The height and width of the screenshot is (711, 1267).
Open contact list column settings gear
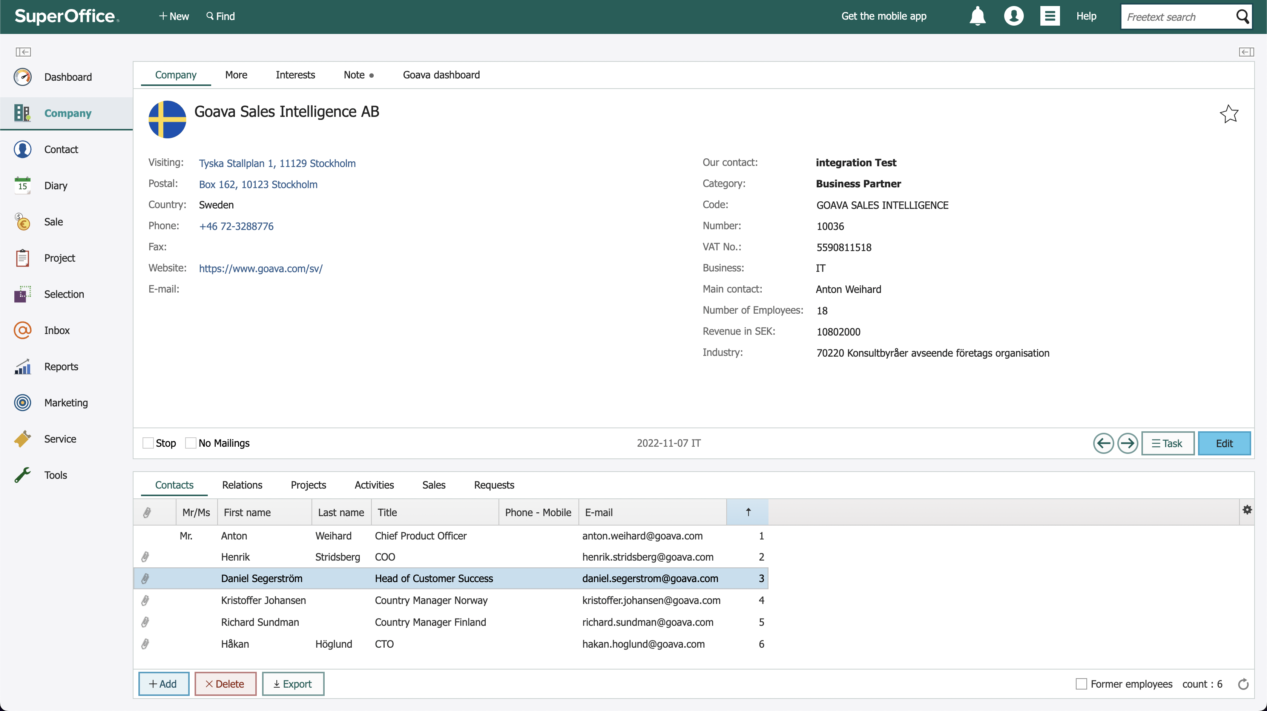point(1247,510)
